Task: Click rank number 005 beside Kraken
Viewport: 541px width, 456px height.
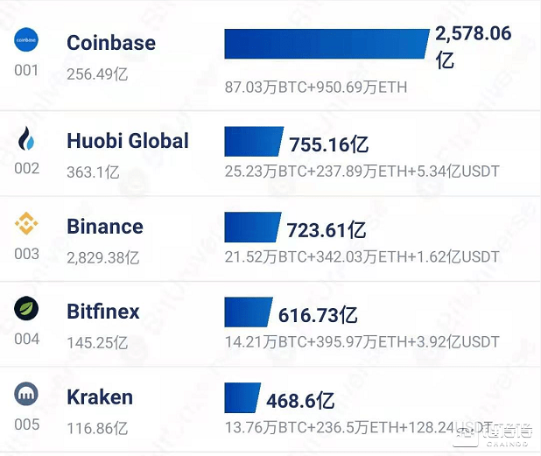Action: [27, 424]
